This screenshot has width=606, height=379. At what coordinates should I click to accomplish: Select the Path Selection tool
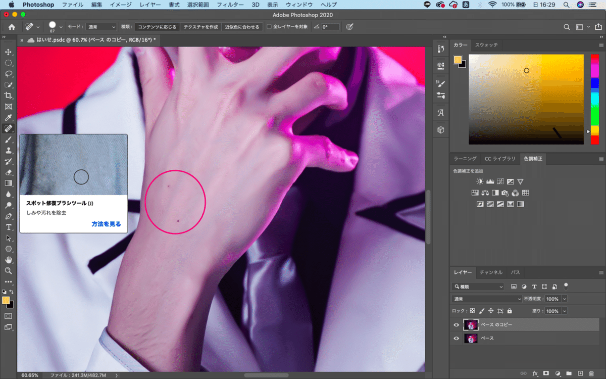(8, 238)
